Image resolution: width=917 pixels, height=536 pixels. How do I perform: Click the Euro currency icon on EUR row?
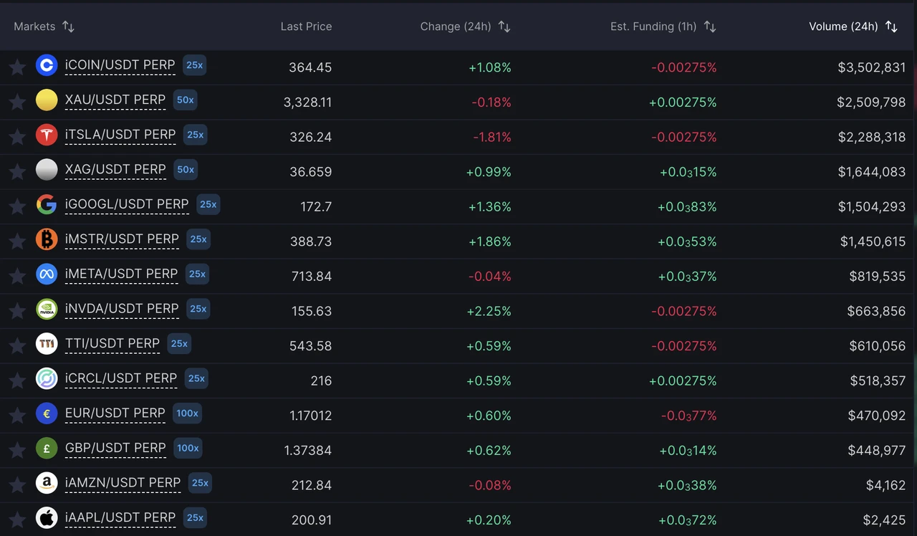(47, 413)
